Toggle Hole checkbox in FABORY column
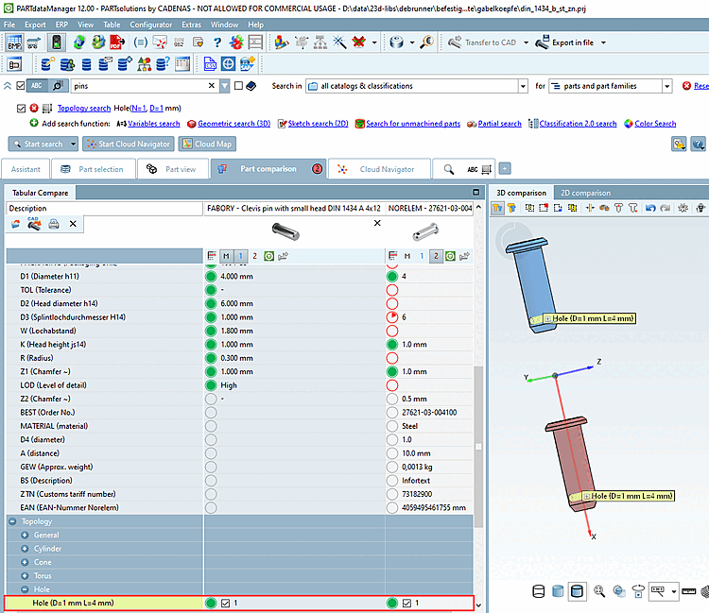709x613 pixels. pyautogui.click(x=226, y=603)
